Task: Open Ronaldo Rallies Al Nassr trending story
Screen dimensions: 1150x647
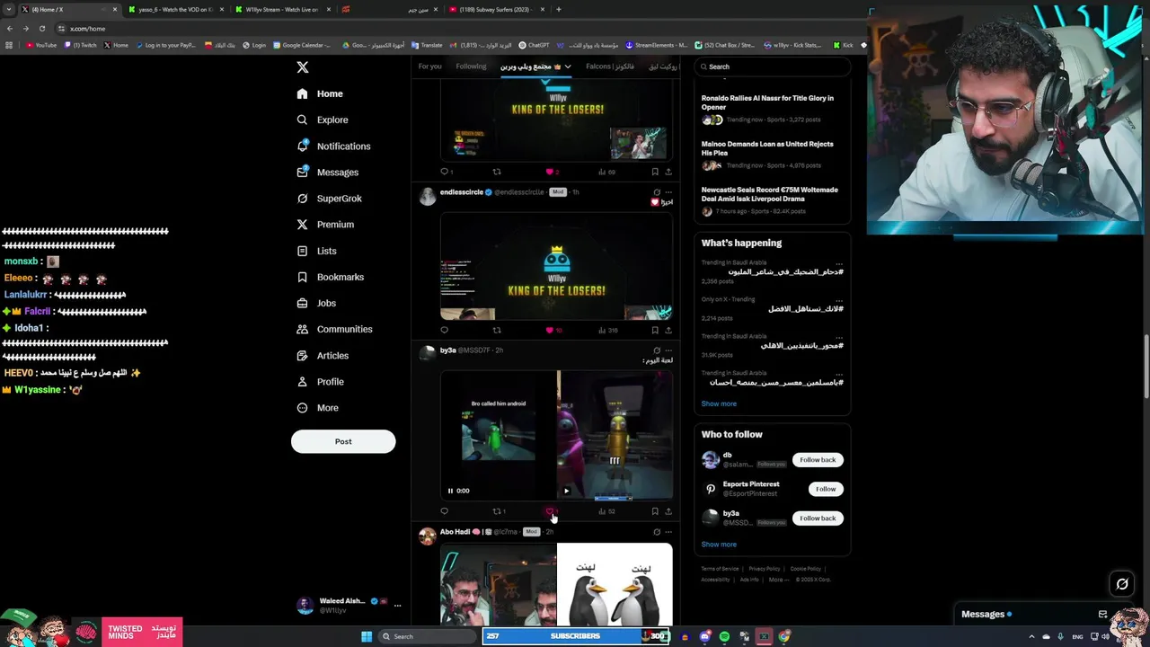Action: click(x=772, y=109)
